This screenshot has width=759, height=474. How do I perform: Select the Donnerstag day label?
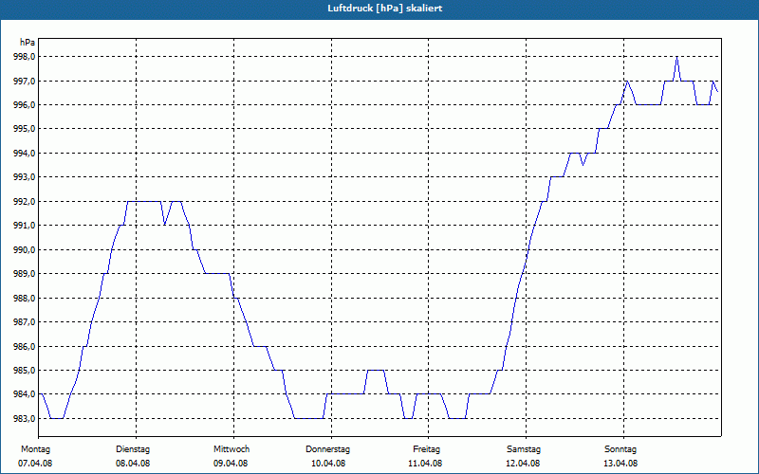pos(327,449)
